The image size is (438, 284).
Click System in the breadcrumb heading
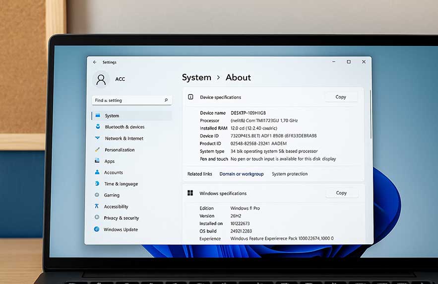(x=196, y=77)
